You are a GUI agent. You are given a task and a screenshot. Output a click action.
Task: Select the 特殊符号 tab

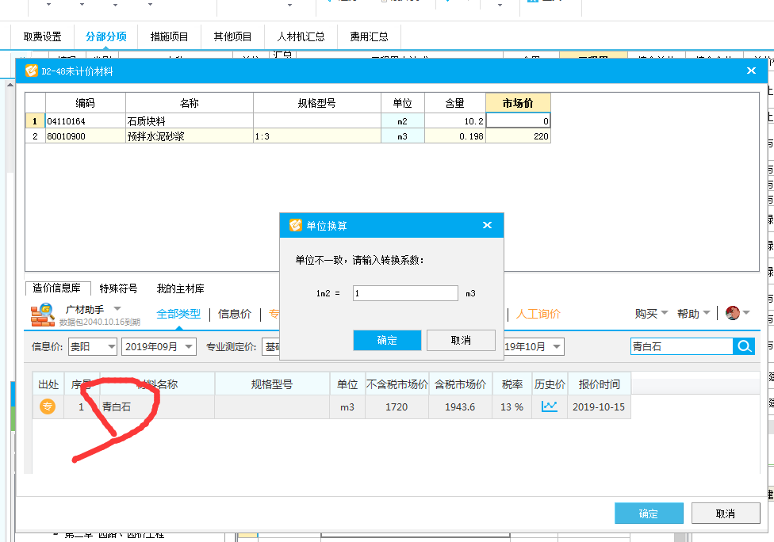118,288
